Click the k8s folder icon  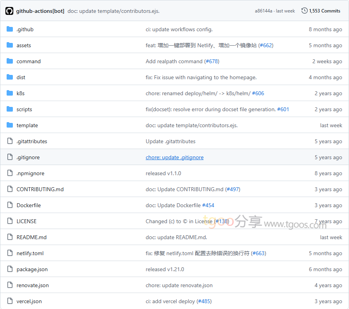pyautogui.click(x=10, y=93)
